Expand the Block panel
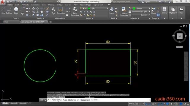The height and width of the screenshot is (106, 190). (x=114, y=18)
